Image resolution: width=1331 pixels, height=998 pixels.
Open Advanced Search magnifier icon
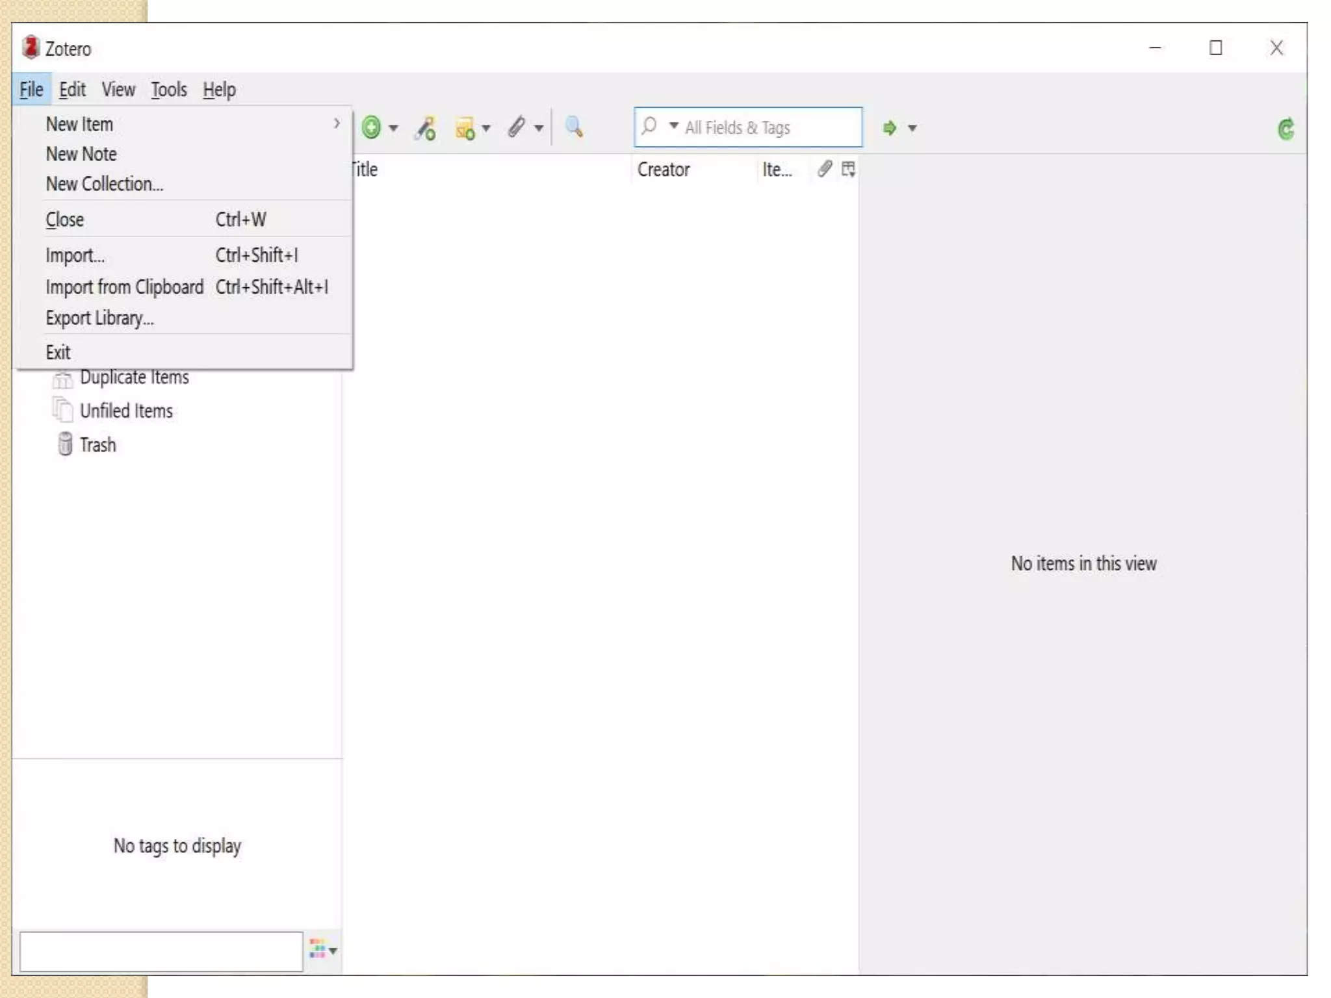[x=574, y=127]
